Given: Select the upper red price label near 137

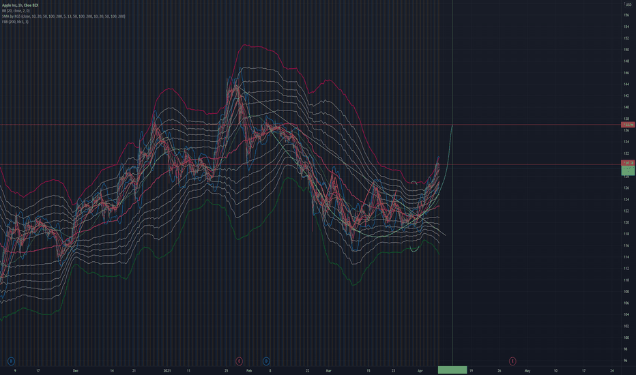Looking at the screenshot, I should pyautogui.click(x=628, y=125).
